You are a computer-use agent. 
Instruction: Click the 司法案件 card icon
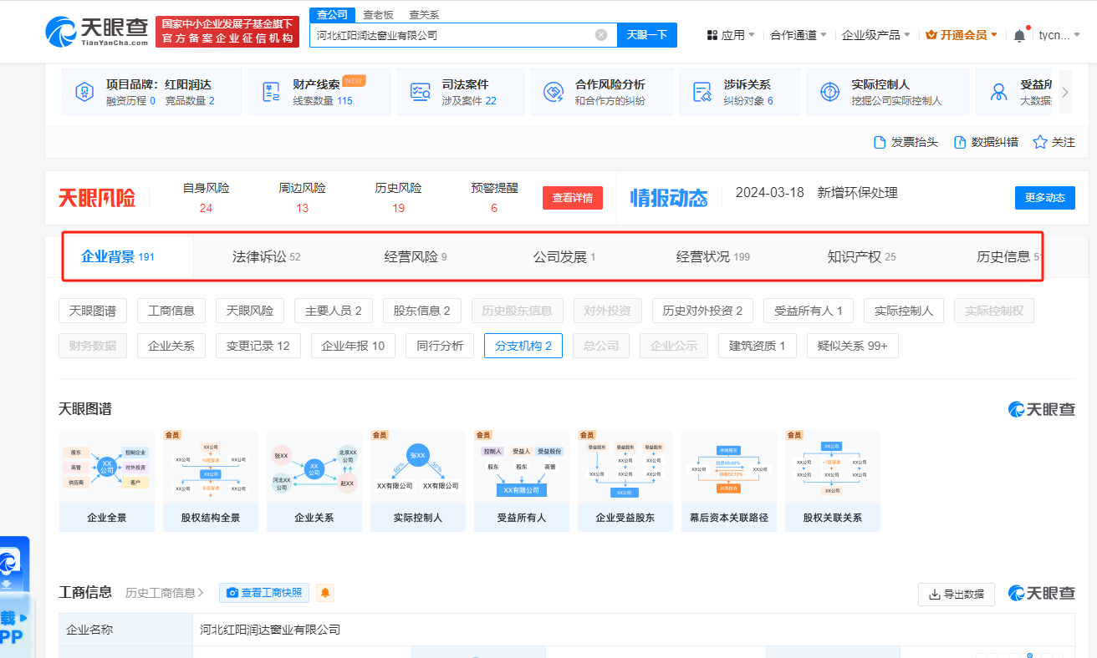coord(421,92)
